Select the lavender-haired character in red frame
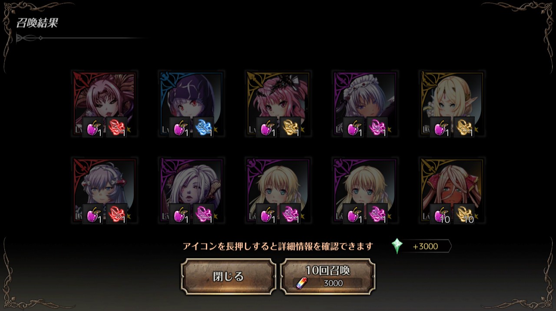The width and height of the screenshot is (556, 311). 104,190
